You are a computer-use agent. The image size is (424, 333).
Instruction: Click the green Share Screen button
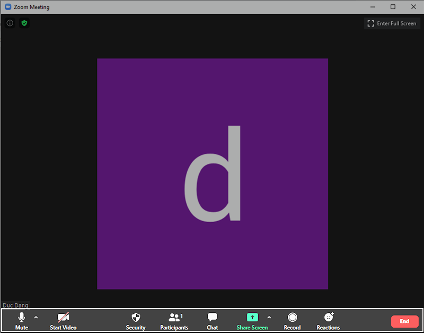pos(252,320)
